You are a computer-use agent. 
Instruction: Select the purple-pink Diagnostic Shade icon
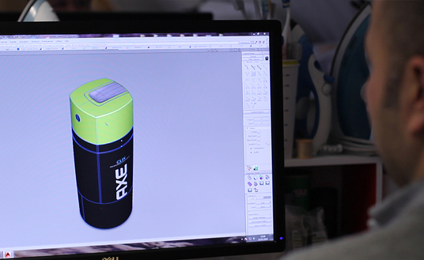pos(249,184)
